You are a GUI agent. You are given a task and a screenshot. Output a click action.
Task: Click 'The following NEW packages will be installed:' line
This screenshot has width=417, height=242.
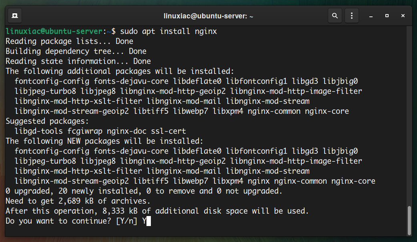(x=104, y=141)
